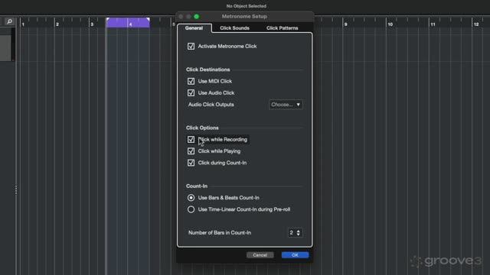490x275 pixels.
Task: Disable Click while Playing
Action: [191, 151]
